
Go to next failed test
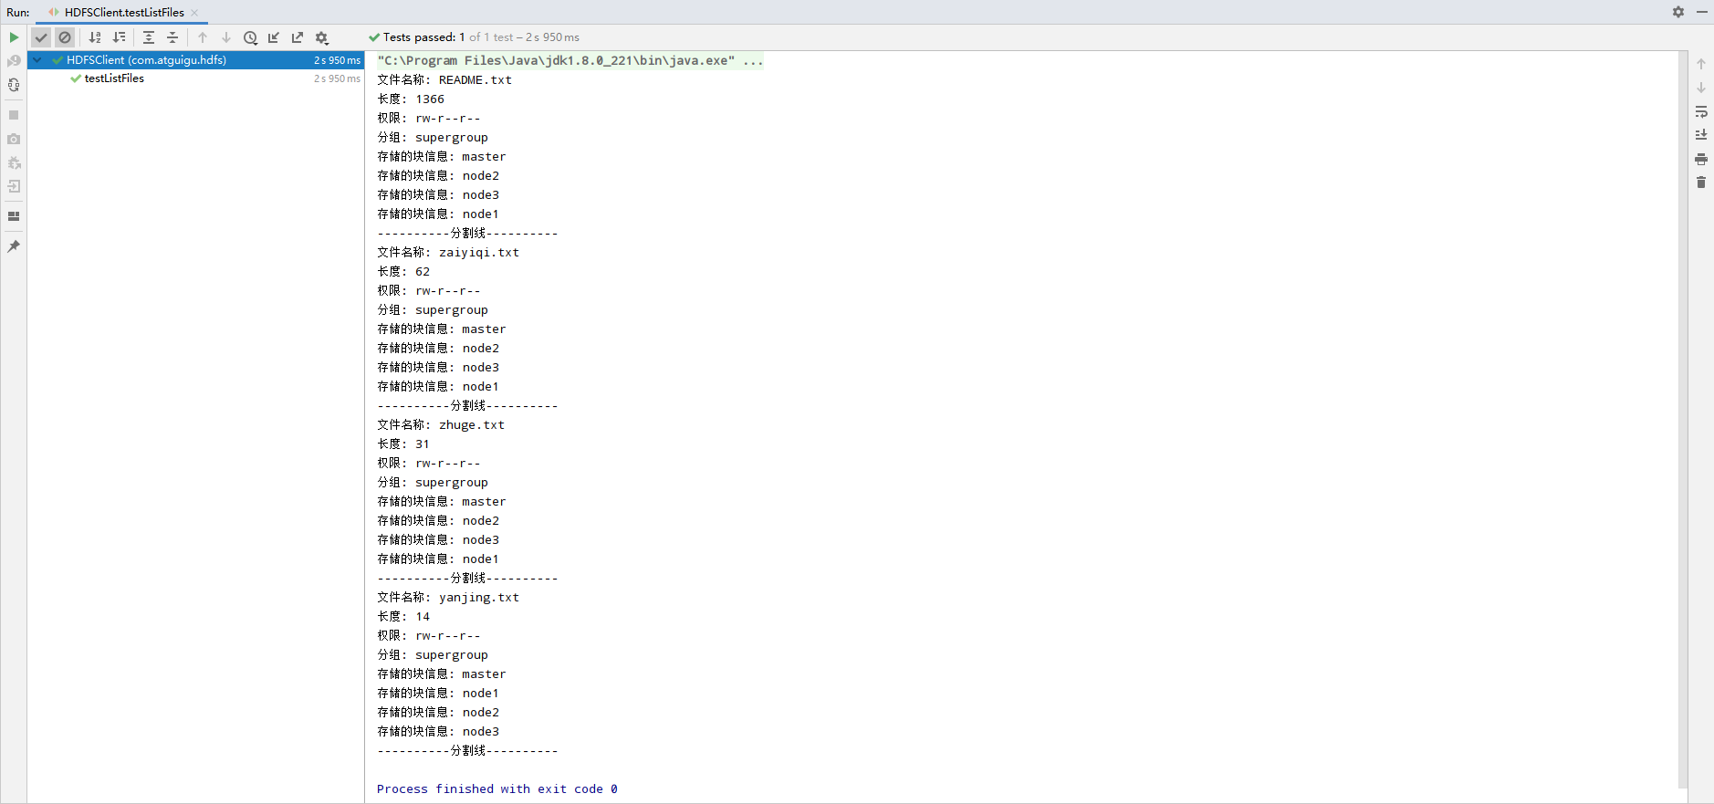tap(226, 37)
